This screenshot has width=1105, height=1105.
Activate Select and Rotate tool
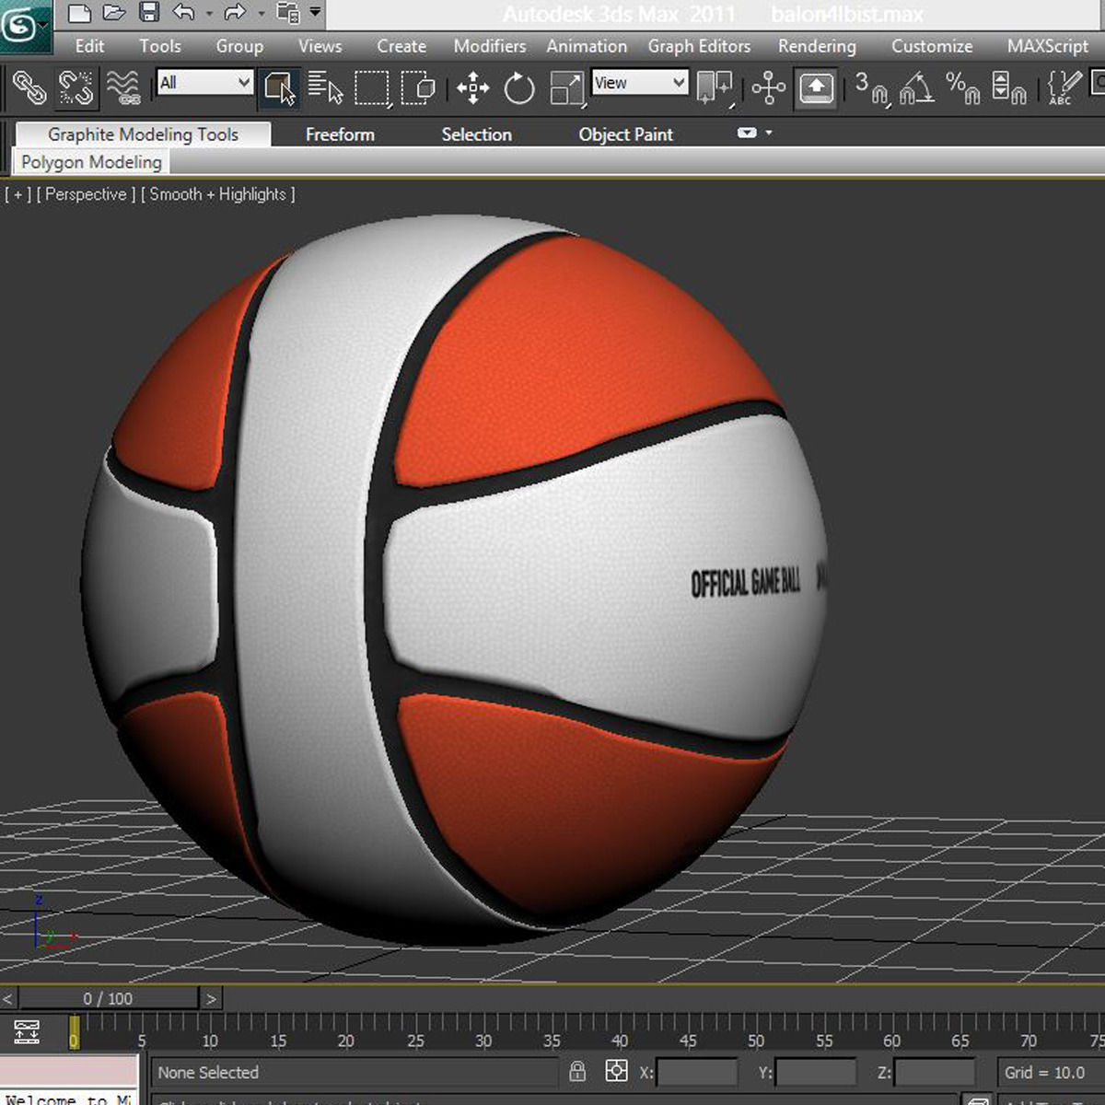coord(519,88)
